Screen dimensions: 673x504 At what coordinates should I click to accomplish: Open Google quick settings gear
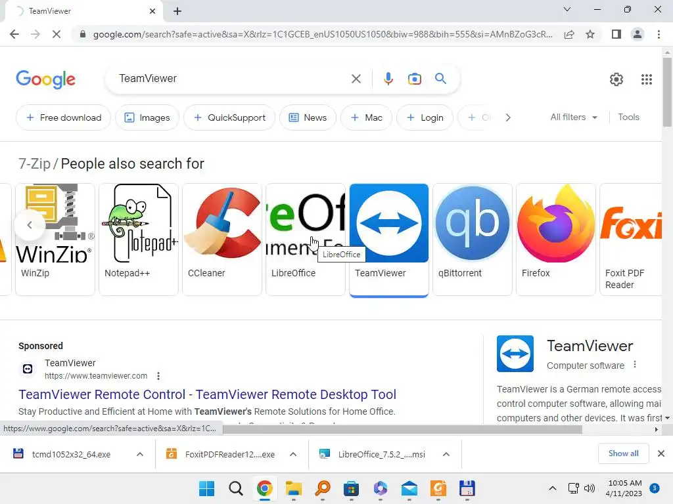click(x=616, y=79)
